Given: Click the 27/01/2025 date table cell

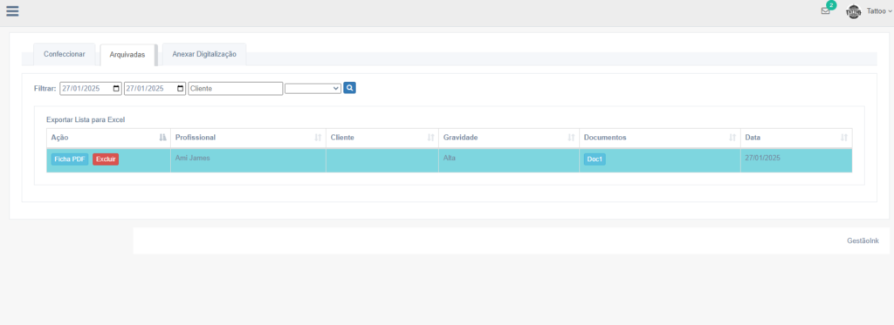Looking at the screenshot, I should 796,160.
